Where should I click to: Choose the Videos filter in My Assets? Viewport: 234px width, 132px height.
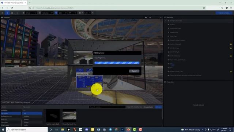32,122
